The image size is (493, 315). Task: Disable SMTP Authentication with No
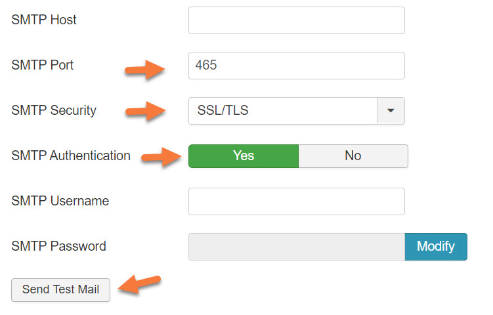click(353, 156)
